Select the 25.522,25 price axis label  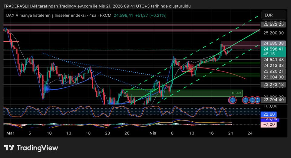(x=273, y=24)
